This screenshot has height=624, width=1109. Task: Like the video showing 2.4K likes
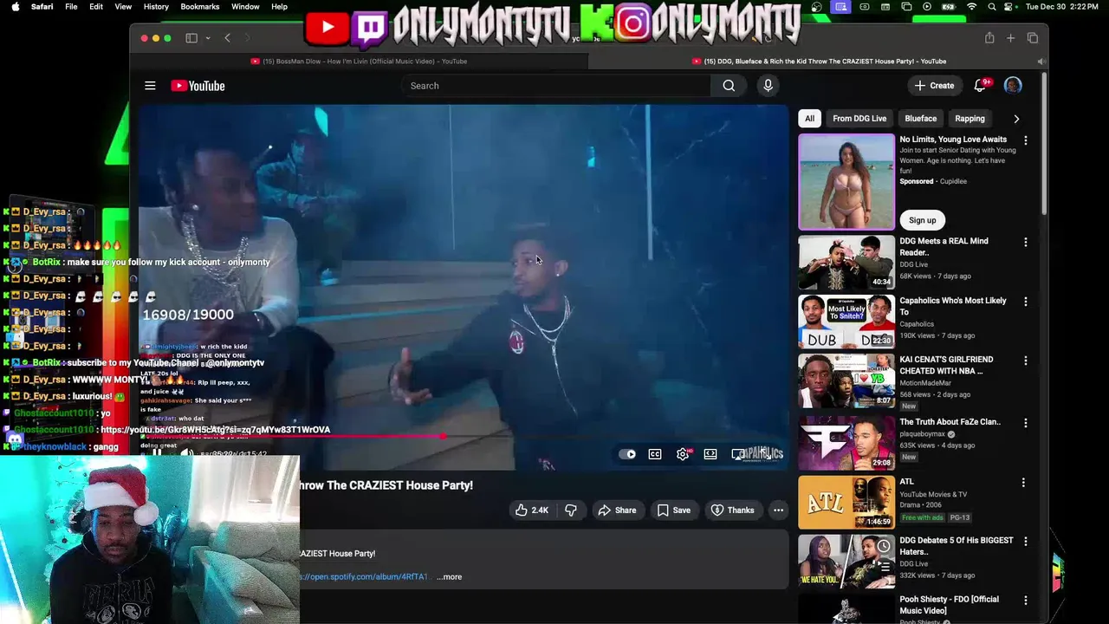(x=532, y=510)
